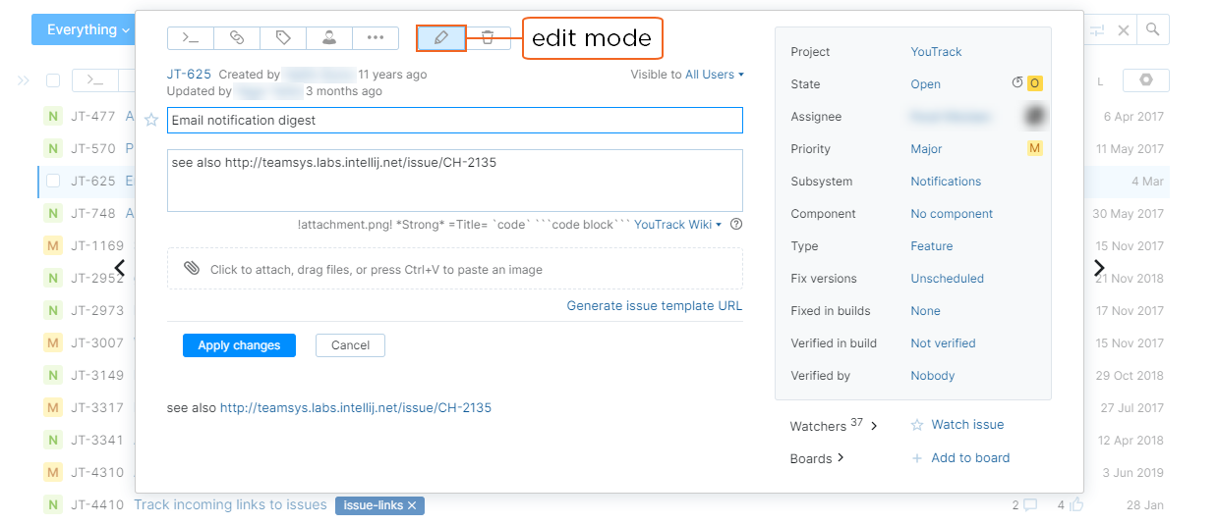Tick the checkbox for JT-625 row
The image size is (1218, 525).
click(53, 181)
